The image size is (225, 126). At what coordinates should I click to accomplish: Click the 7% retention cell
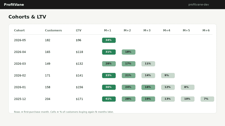(207, 99)
